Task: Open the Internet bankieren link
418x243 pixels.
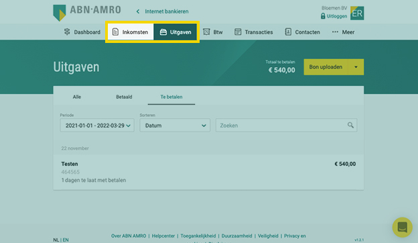Action: pyautogui.click(x=167, y=11)
